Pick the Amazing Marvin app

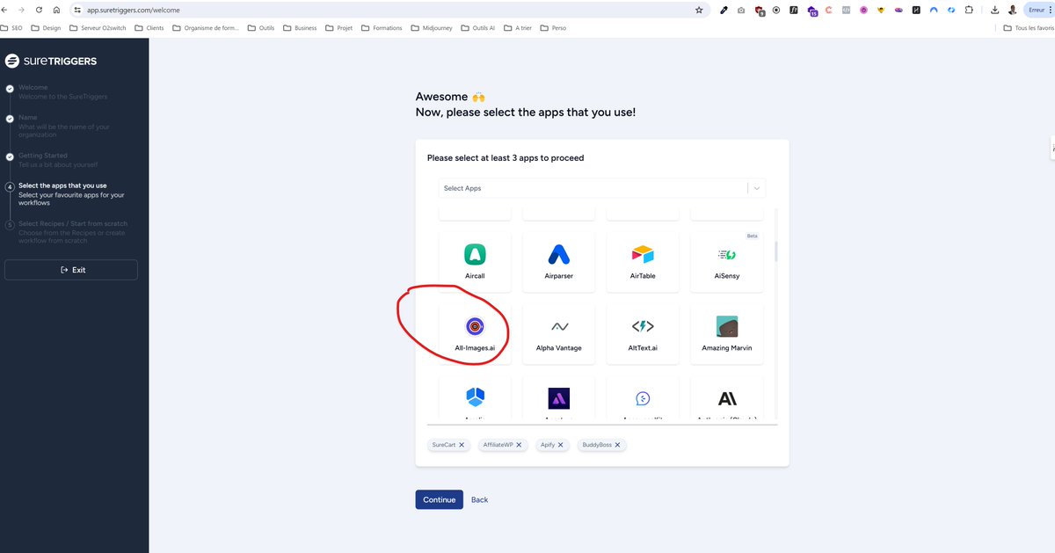[x=727, y=334]
